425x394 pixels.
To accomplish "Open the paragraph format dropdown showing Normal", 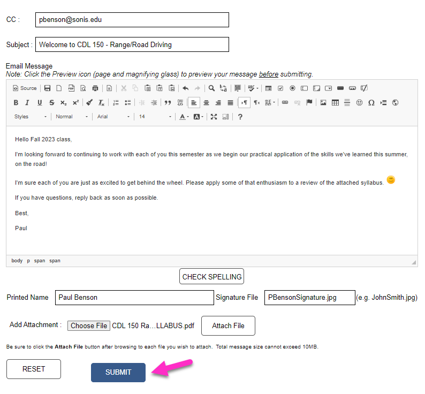I will (72, 117).
